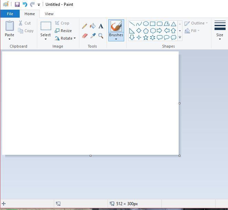Click the Resize button
The image size is (228, 210).
pyautogui.click(x=63, y=31)
